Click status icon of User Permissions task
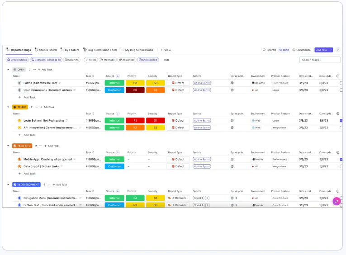 (19, 90)
